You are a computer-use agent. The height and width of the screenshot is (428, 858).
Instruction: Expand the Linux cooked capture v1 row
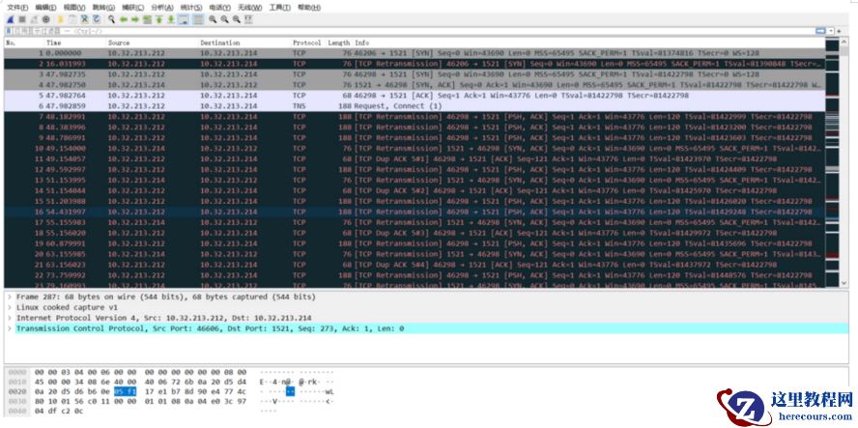[10, 307]
